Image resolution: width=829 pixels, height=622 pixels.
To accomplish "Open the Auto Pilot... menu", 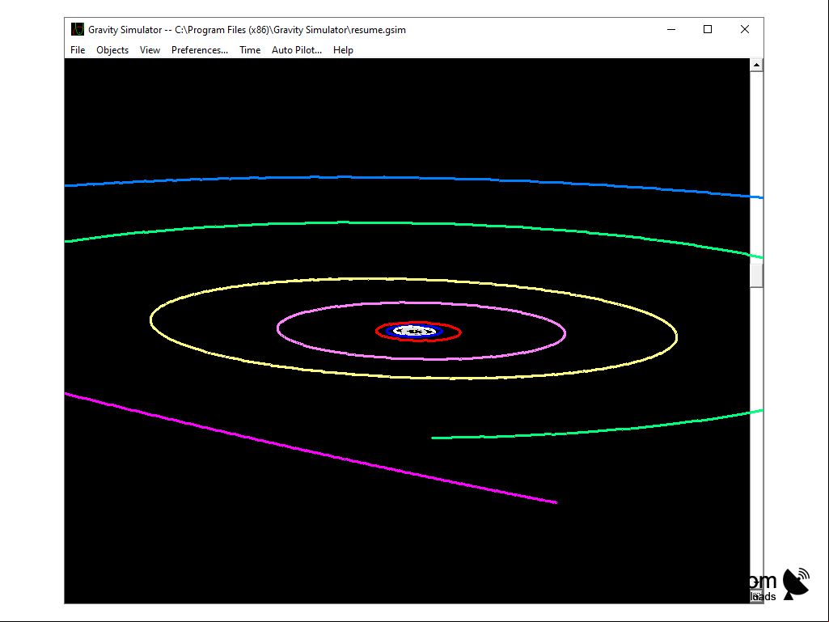I will (x=297, y=50).
